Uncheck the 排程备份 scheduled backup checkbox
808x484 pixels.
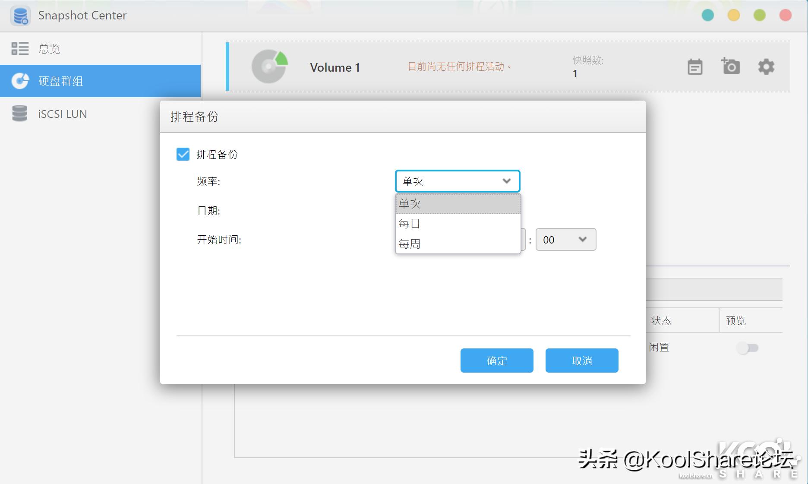tap(182, 154)
